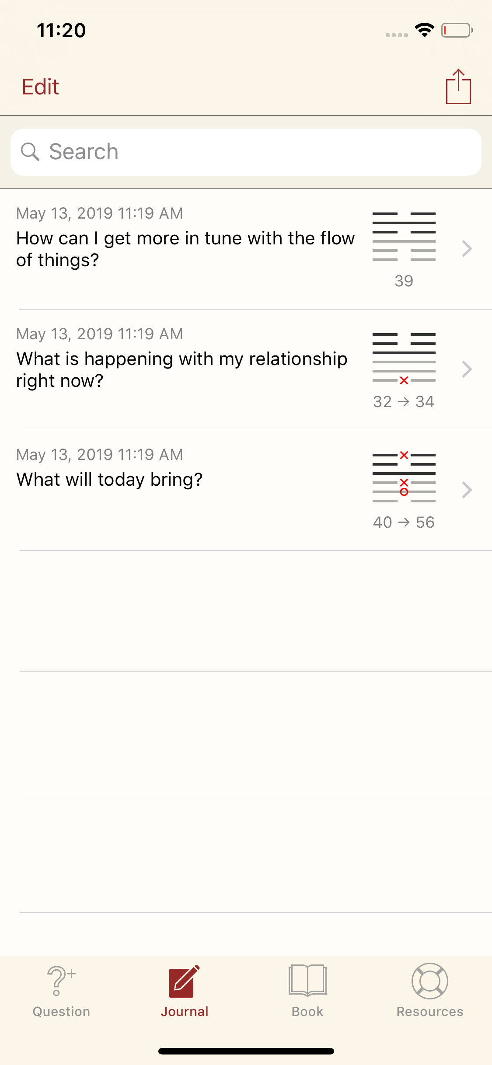
Task: Tap hexagram 32 to 34 symbol
Action: (x=404, y=358)
